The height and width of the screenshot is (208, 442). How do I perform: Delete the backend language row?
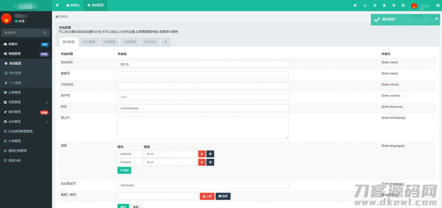click(202, 154)
